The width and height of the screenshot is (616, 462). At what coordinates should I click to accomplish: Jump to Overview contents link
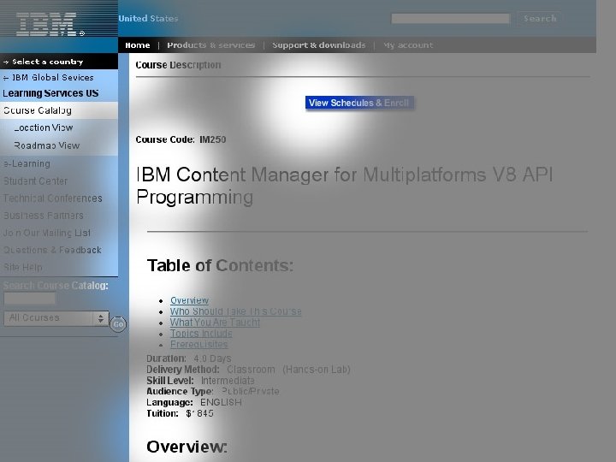click(189, 300)
